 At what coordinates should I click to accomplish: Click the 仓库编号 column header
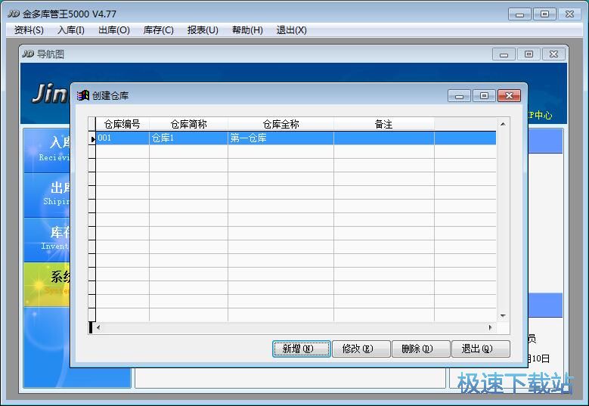pos(122,124)
